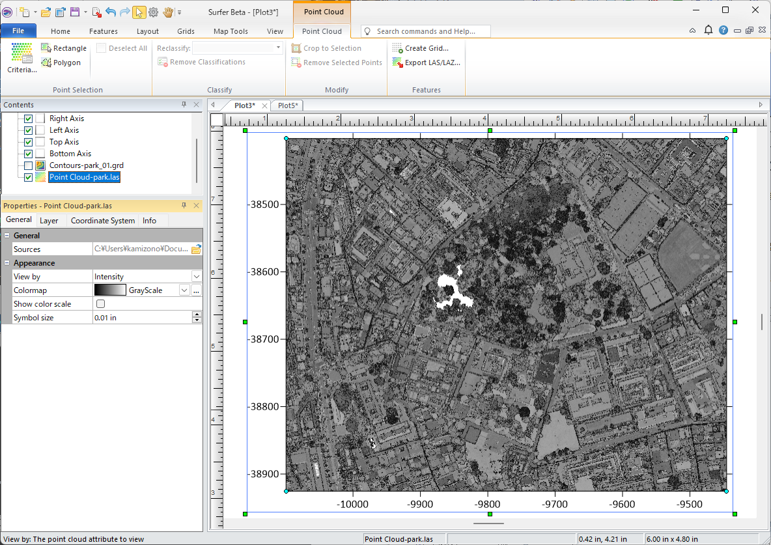
Task: Click the GrayScale colormap gradient swatch
Action: click(109, 290)
